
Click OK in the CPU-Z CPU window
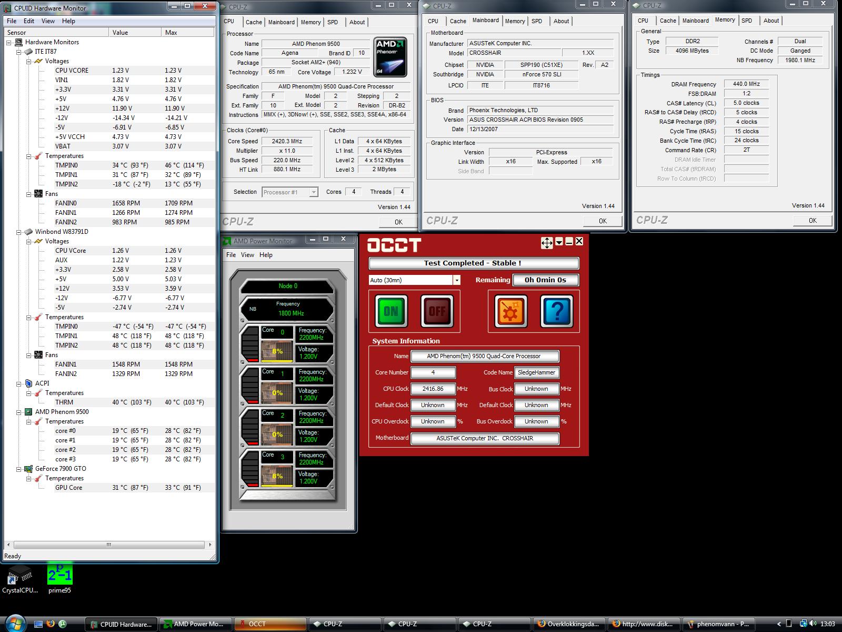tap(398, 222)
